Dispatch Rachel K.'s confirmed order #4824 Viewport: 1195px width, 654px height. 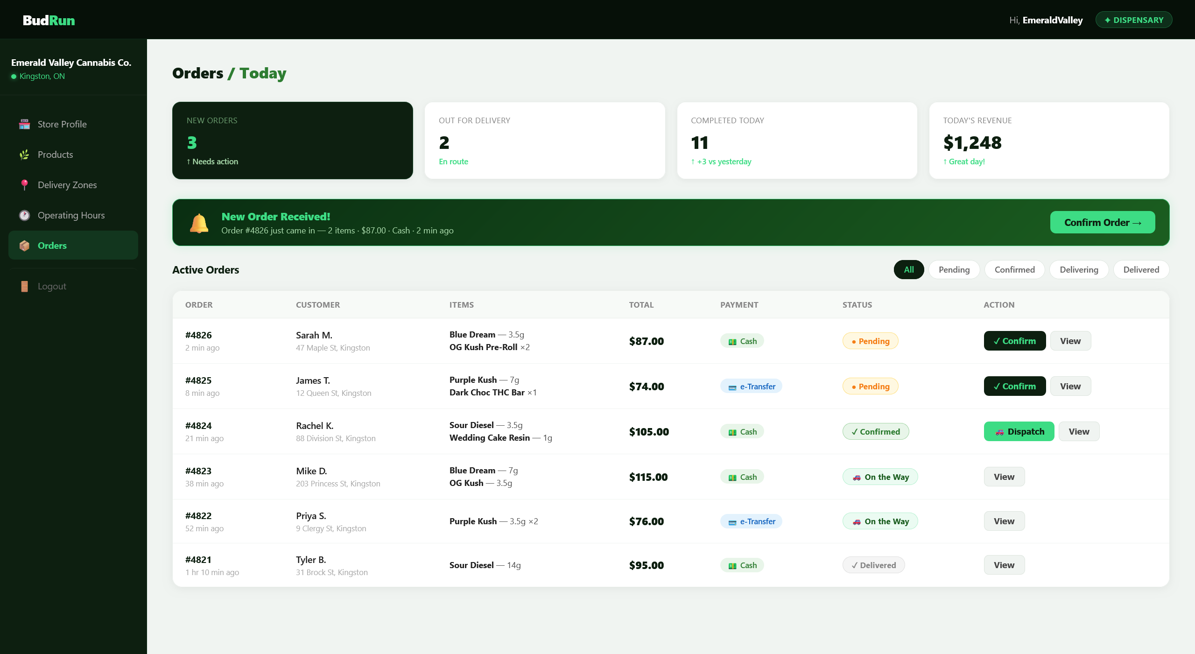point(1019,431)
